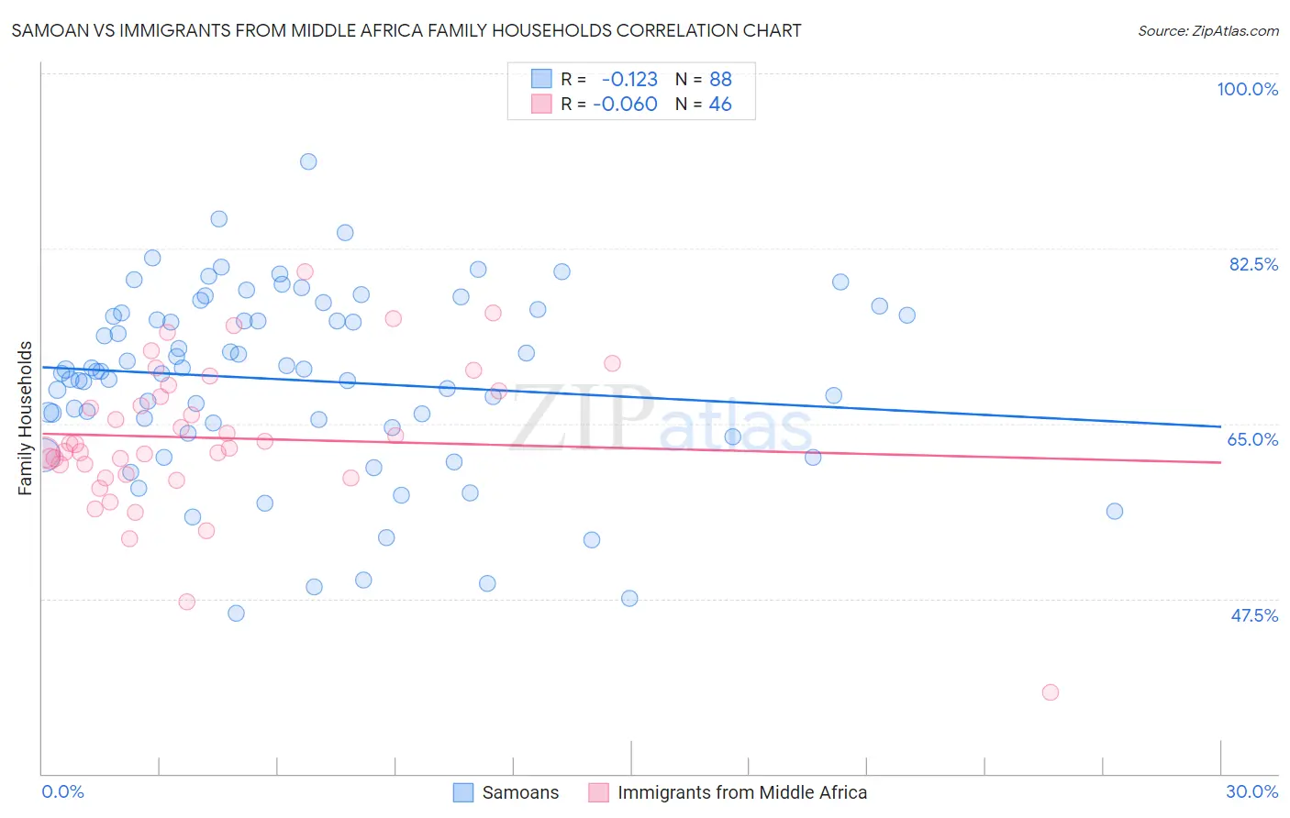Click the Samoans legend label

[x=520, y=792]
